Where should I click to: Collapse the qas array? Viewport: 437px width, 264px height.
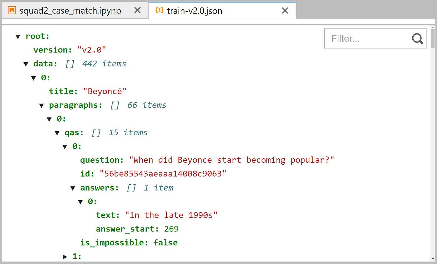pyautogui.click(x=57, y=132)
